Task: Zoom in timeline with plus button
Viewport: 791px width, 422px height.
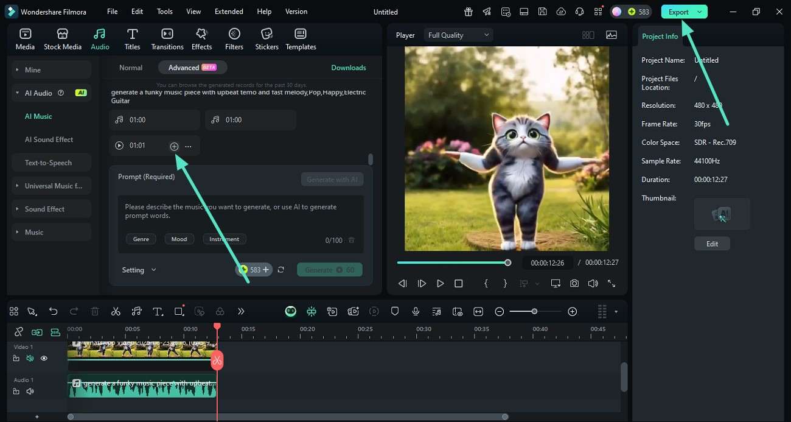Action: click(x=572, y=311)
